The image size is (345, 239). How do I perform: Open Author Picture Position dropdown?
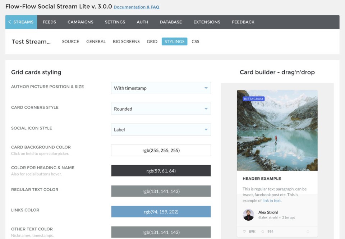(161, 88)
